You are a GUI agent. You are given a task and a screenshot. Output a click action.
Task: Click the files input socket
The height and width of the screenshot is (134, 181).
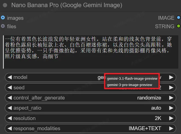(x=3, y=26)
